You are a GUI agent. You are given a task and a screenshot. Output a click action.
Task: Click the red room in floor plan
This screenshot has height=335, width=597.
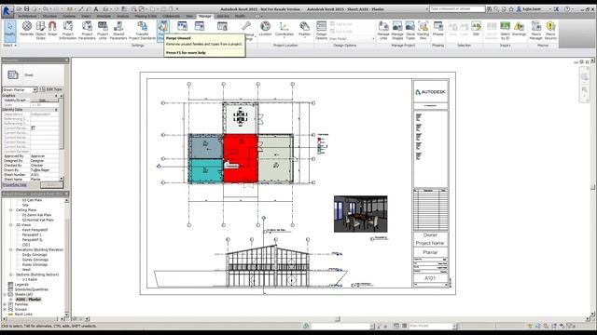(241, 158)
